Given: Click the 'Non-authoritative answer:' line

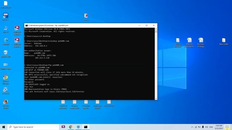Looking at the screenshot, I should tap(38, 51).
